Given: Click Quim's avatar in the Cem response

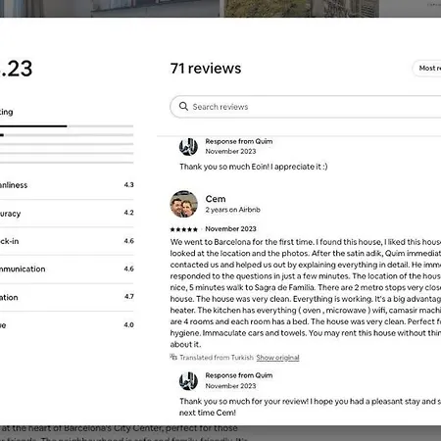Looking at the screenshot, I should [x=188, y=381].
